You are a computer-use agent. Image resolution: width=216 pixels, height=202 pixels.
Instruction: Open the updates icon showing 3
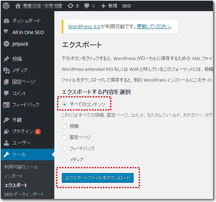pos(71,6)
